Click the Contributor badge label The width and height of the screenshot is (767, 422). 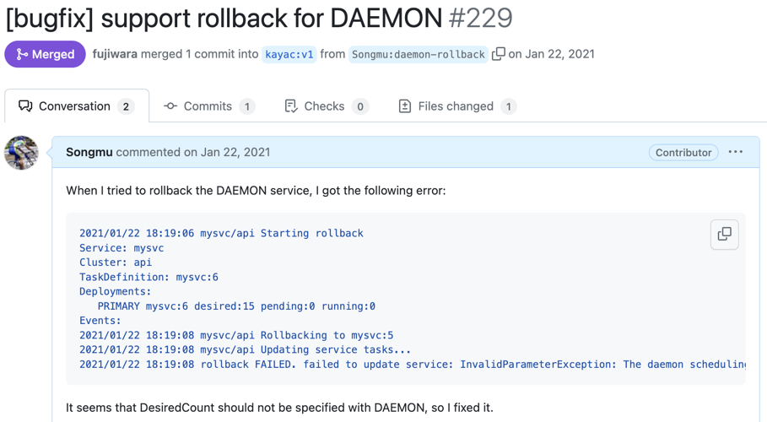click(x=683, y=152)
